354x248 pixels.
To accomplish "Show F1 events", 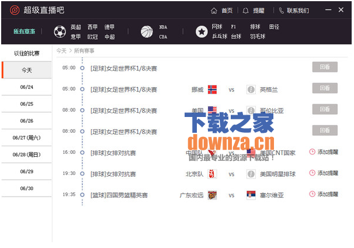I will [x=234, y=27].
